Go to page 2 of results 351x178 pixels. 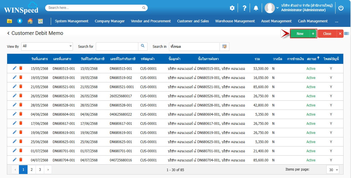[x=32, y=170]
